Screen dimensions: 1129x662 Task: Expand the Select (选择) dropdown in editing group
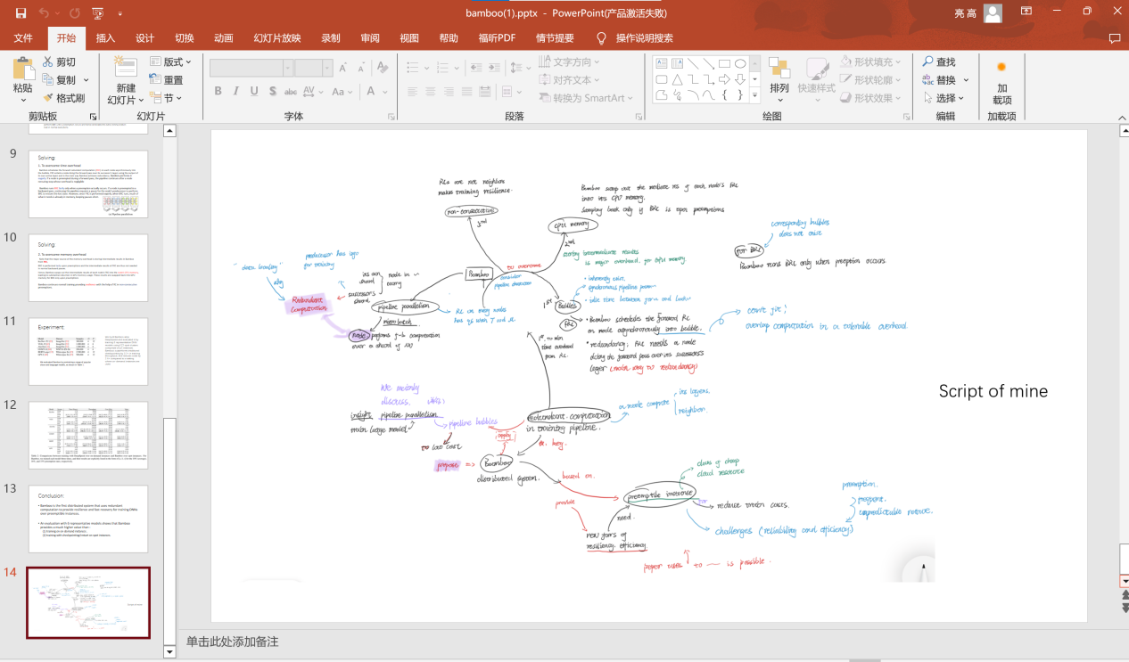(945, 98)
